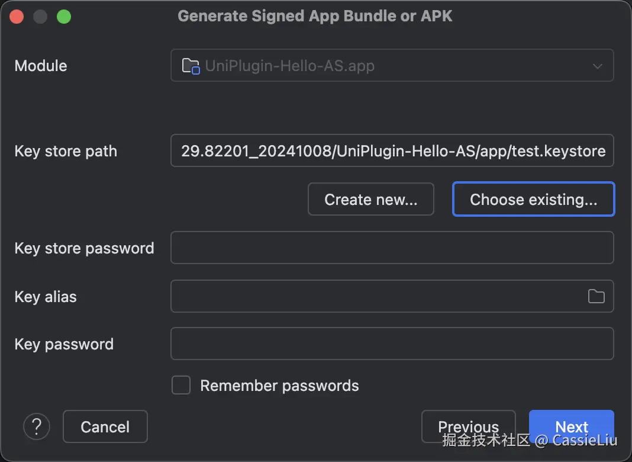Click the module folder icon beside UniPlugin-Hello-AS.app
Screen dimensions: 632x462
191,66
